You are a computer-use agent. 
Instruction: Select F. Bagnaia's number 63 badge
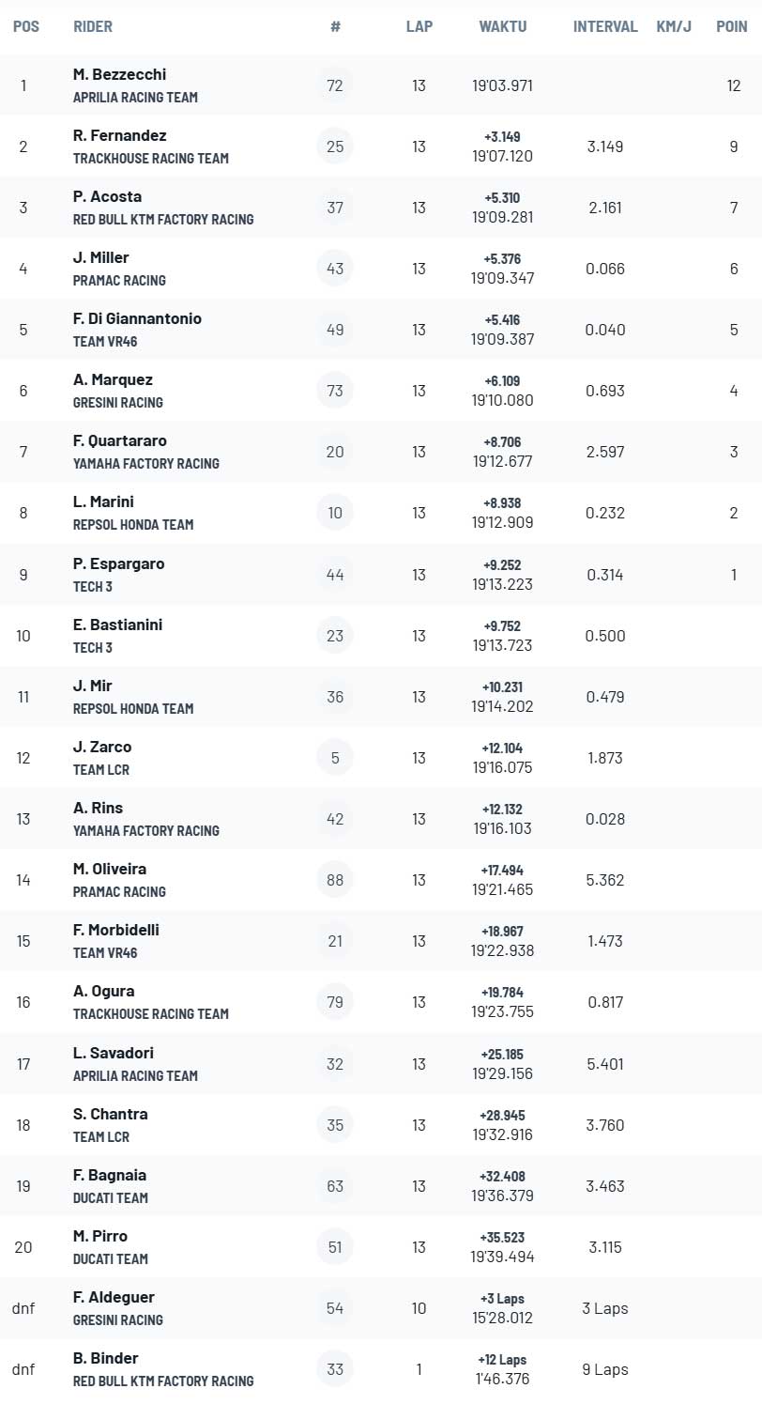click(x=335, y=1186)
